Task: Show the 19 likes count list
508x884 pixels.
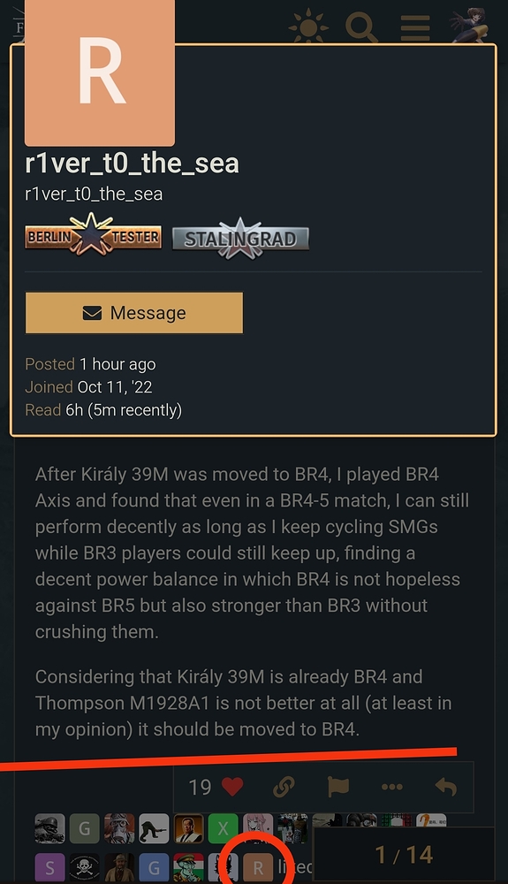Action: tap(200, 787)
